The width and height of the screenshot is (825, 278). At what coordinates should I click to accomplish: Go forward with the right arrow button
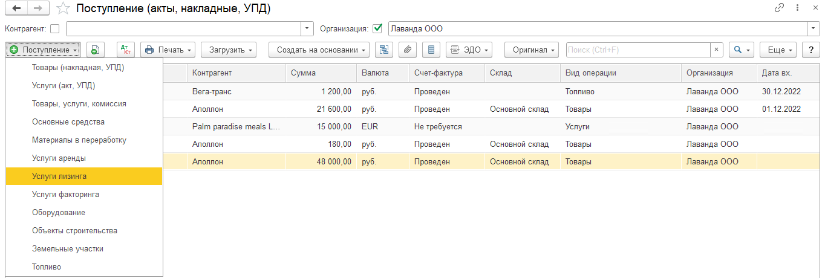(37, 8)
